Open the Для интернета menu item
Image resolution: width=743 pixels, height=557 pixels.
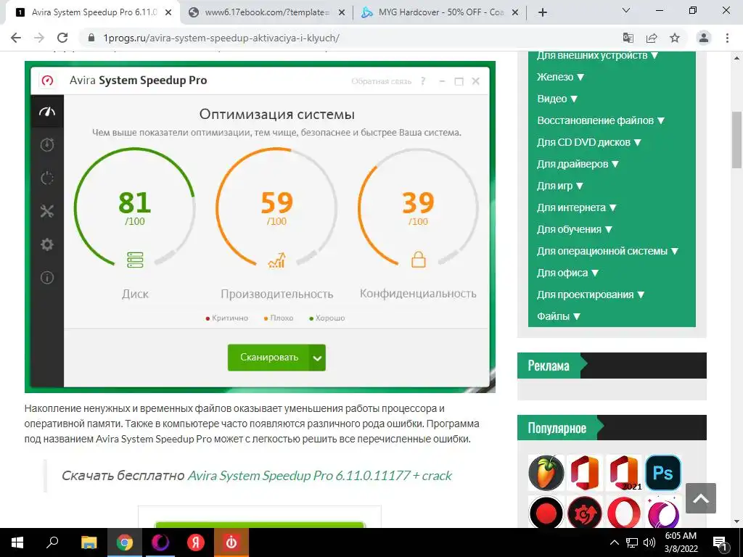click(576, 208)
